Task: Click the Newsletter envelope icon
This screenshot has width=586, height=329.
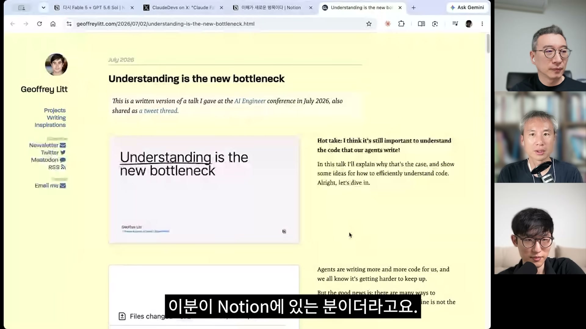Action: (63, 145)
